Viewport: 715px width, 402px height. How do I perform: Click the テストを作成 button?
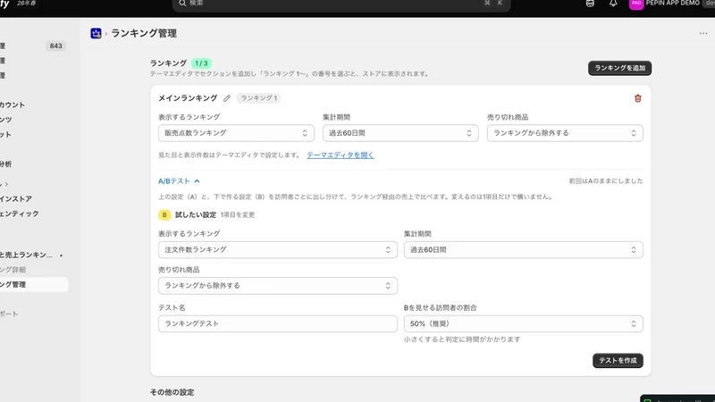(x=618, y=361)
